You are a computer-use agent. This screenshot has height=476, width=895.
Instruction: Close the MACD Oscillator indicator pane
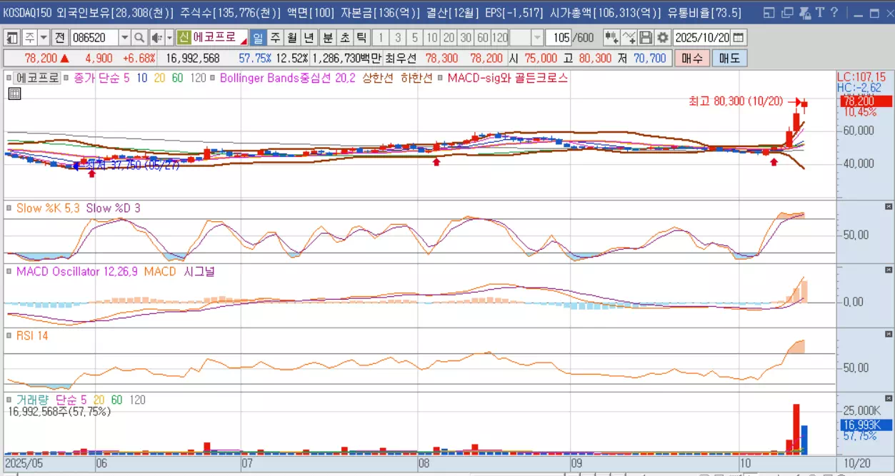click(x=889, y=269)
